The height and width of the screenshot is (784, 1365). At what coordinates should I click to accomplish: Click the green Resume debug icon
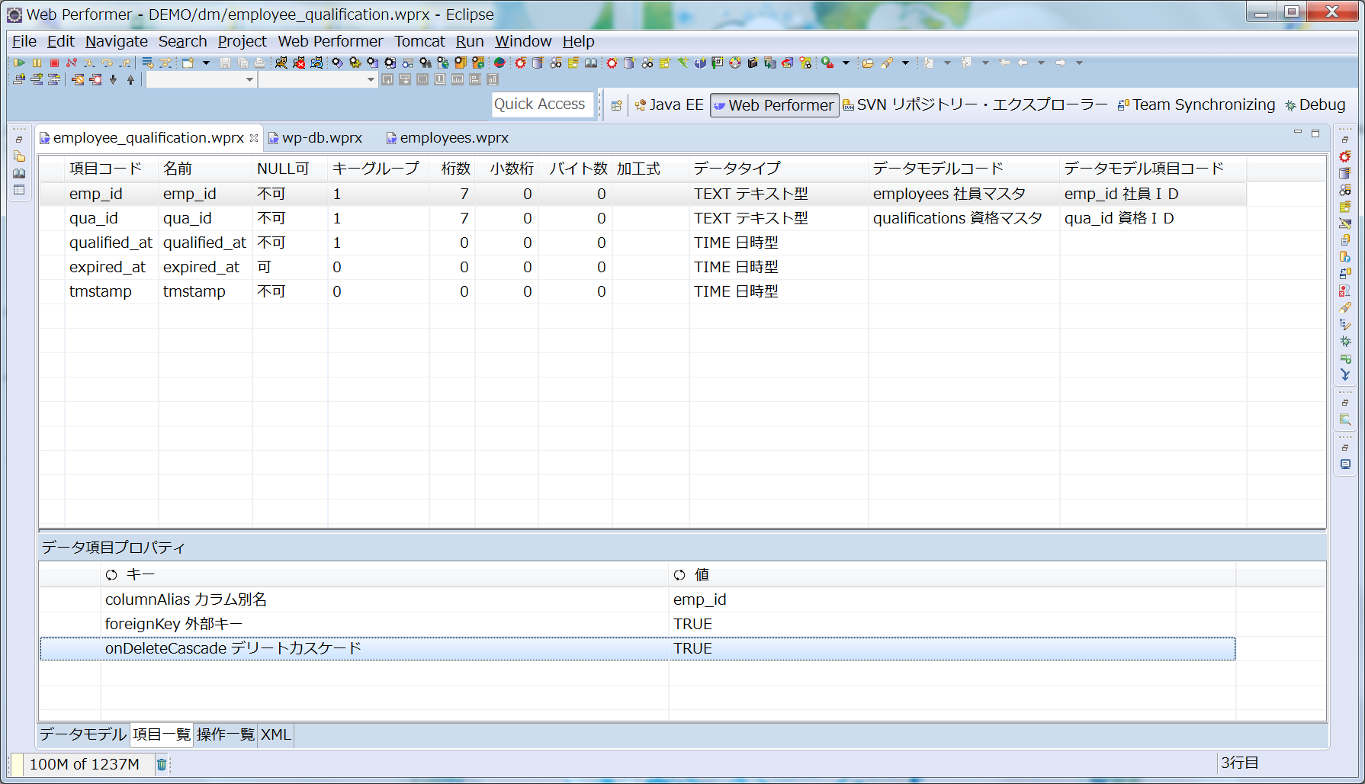(19, 63)
